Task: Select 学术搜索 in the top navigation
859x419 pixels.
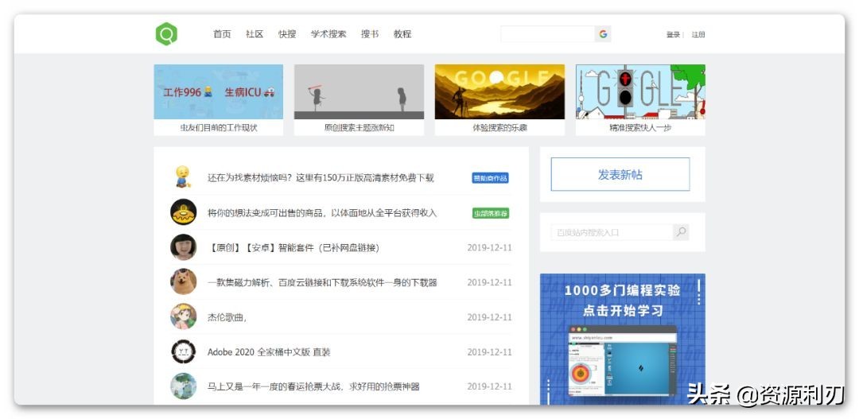Action: click(328, 34)
